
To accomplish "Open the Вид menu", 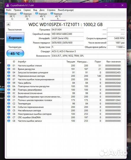I will (x=35, y=10).
